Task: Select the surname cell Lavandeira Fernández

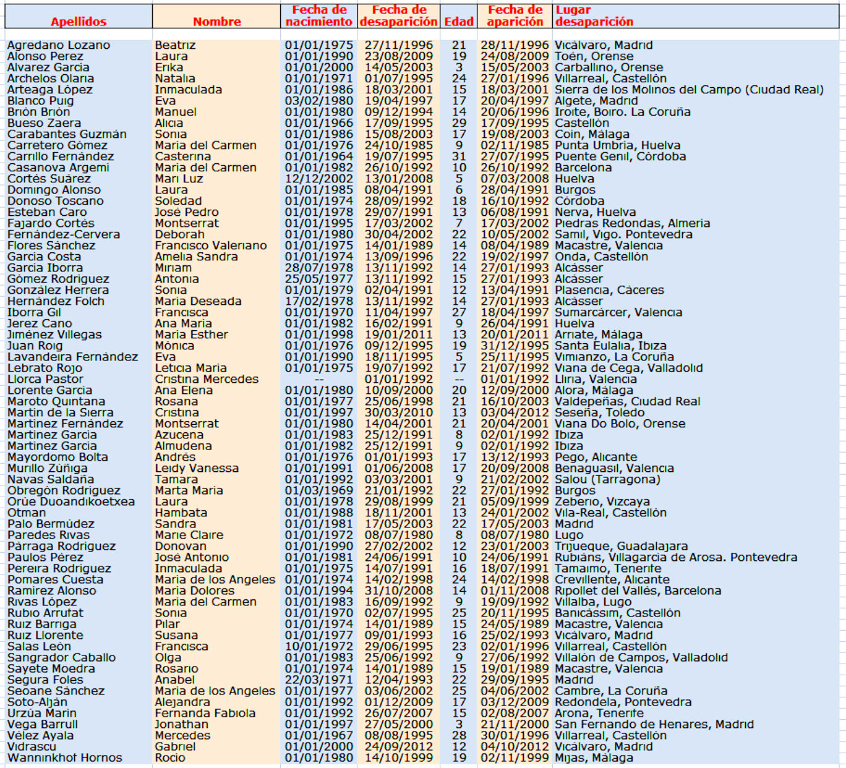Action: pos(72,357)
